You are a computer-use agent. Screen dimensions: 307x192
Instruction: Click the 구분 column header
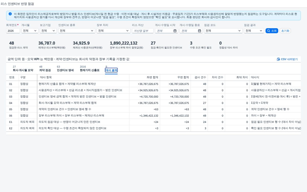click(x=28, y=77)
